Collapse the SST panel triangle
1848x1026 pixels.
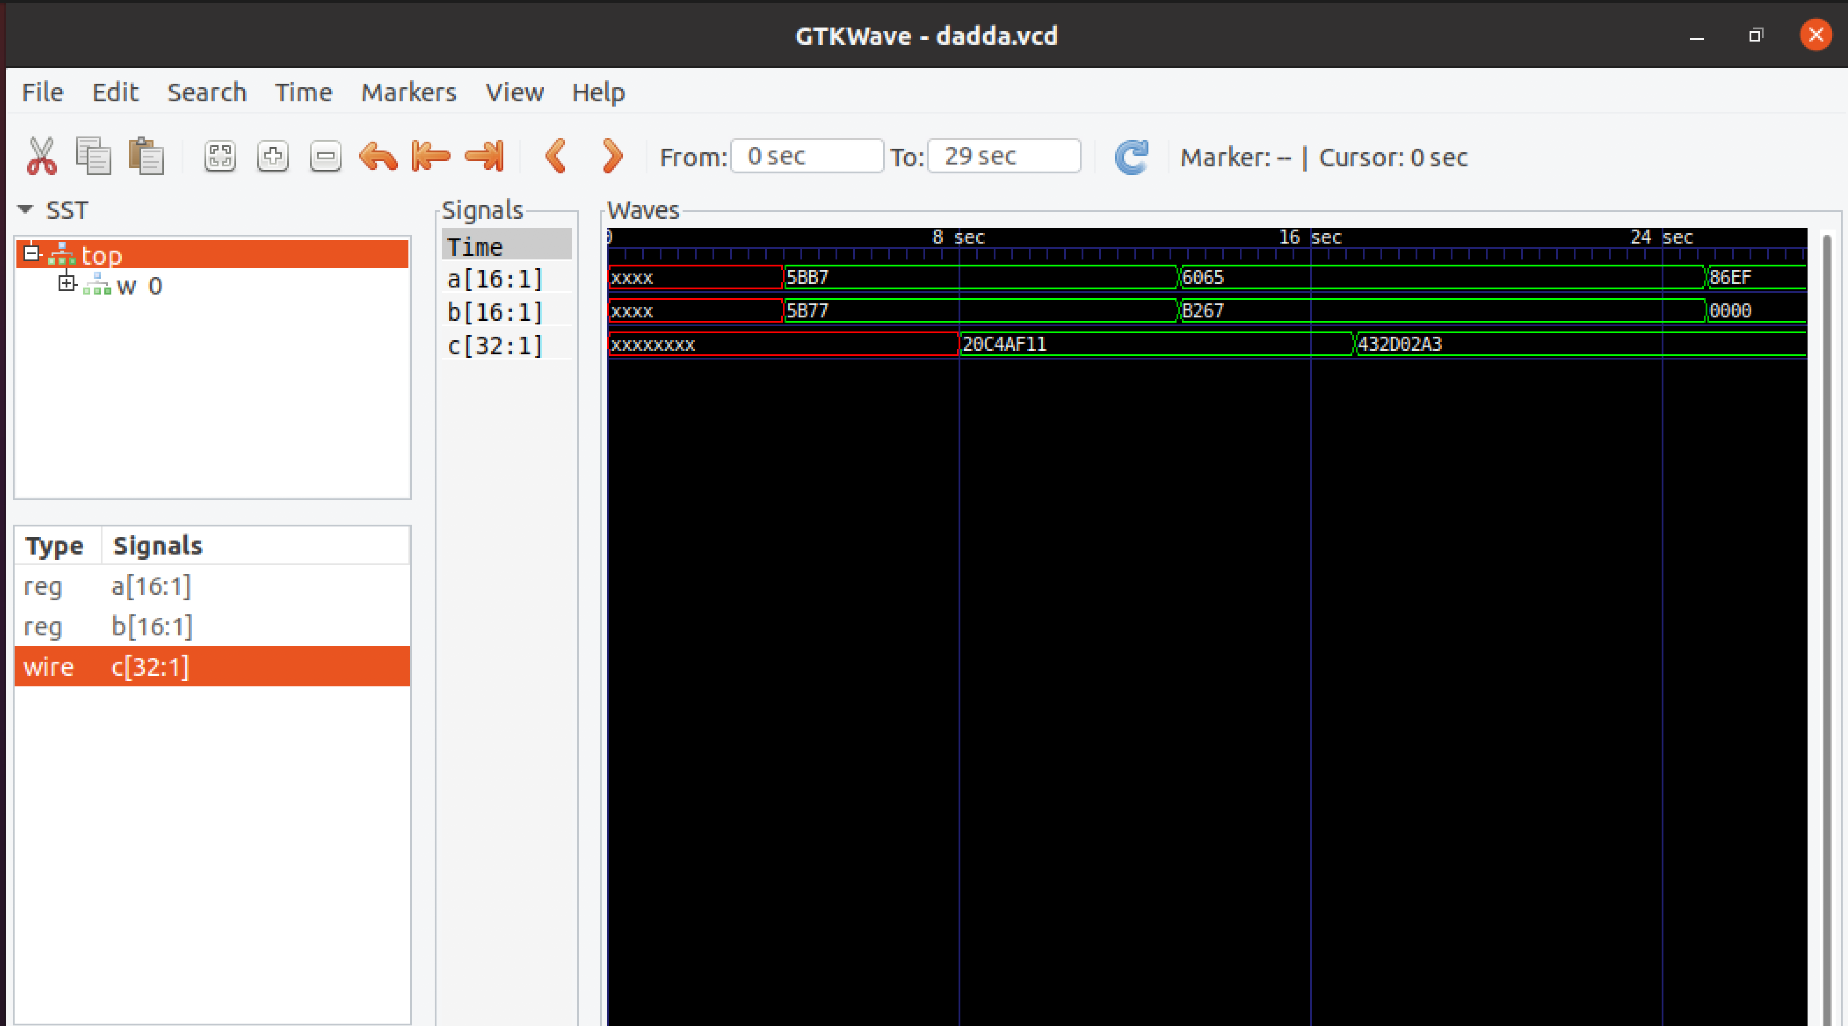[x=26, y=208]
